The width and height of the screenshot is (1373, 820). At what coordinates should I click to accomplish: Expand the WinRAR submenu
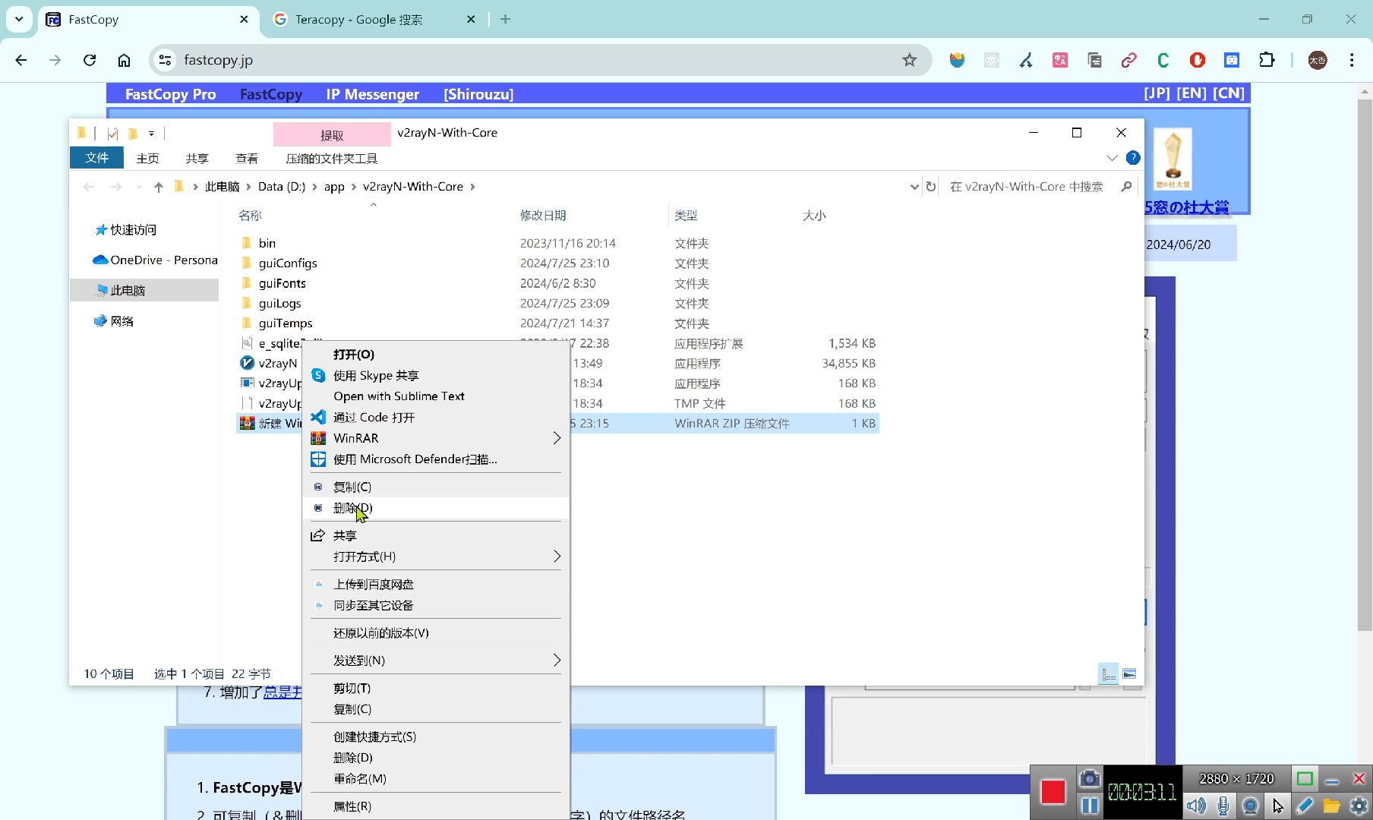(436, 438)
